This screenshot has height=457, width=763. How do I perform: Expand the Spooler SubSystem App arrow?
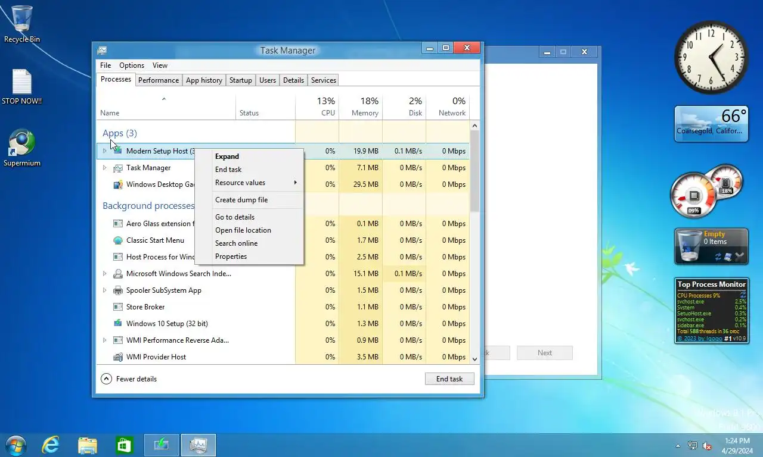click(x=104, y=290)
